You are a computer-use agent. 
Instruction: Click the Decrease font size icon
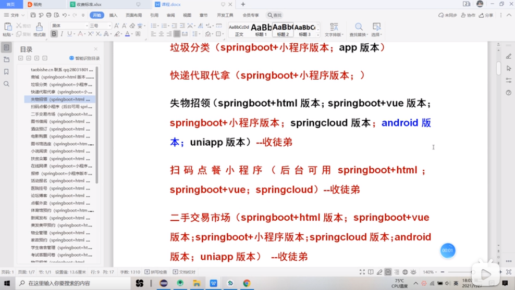(x=124, y=26)
